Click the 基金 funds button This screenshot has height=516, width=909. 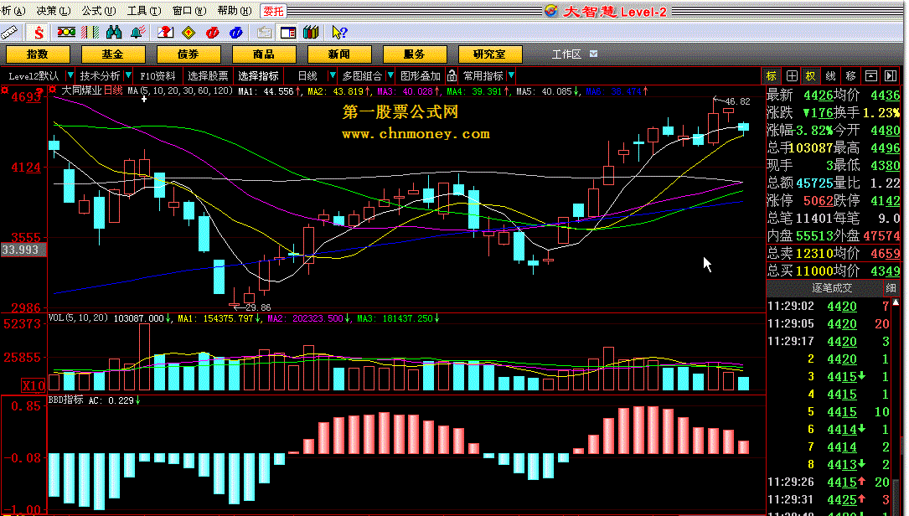click(113, 54)
